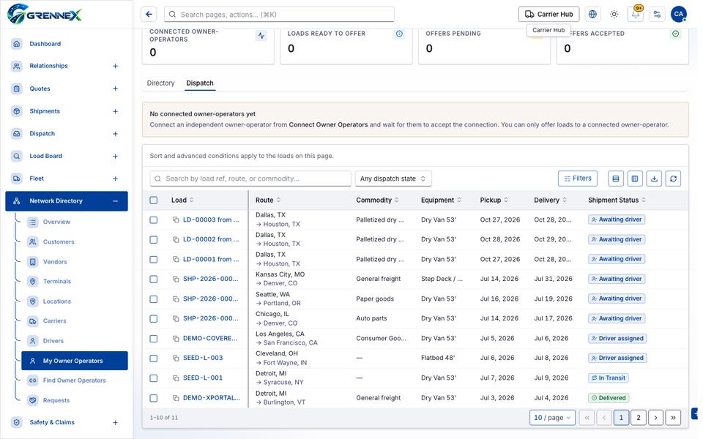Expand the Load Board sidebar section
703x439 pixels.
coord(115,156)
